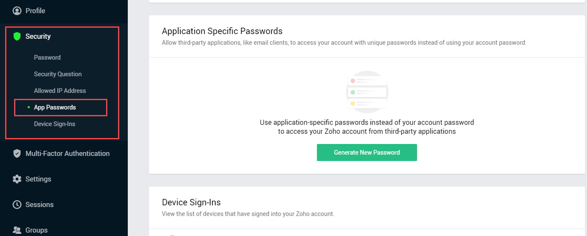Click the green Security shield icon

(x=17, y=36)
